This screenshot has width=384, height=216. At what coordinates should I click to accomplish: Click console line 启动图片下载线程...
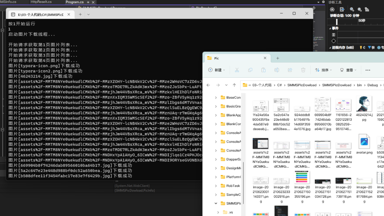point(32,34)
